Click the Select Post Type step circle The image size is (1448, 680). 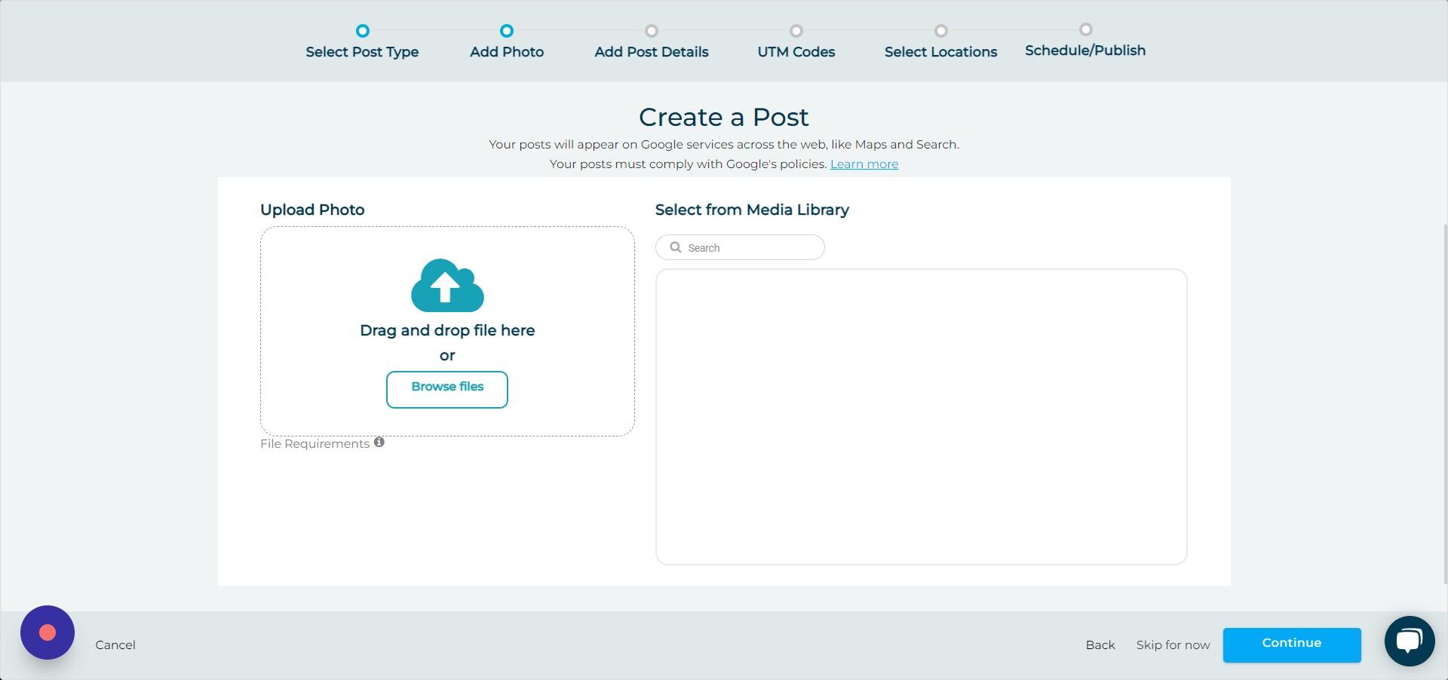click(363, 31)
